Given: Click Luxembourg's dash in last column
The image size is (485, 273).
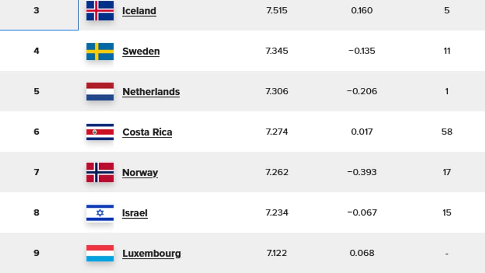Looking at the screenshot, I should tap(447, 253).
